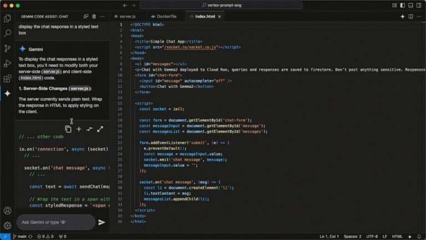
Task: Open the Manage settings gear
Action: (8, 226)
